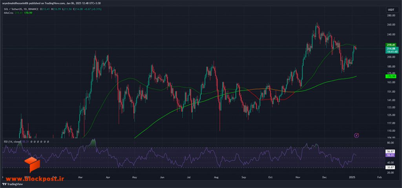Click the 20.00 RSI axis label

(x=390, y=173)
